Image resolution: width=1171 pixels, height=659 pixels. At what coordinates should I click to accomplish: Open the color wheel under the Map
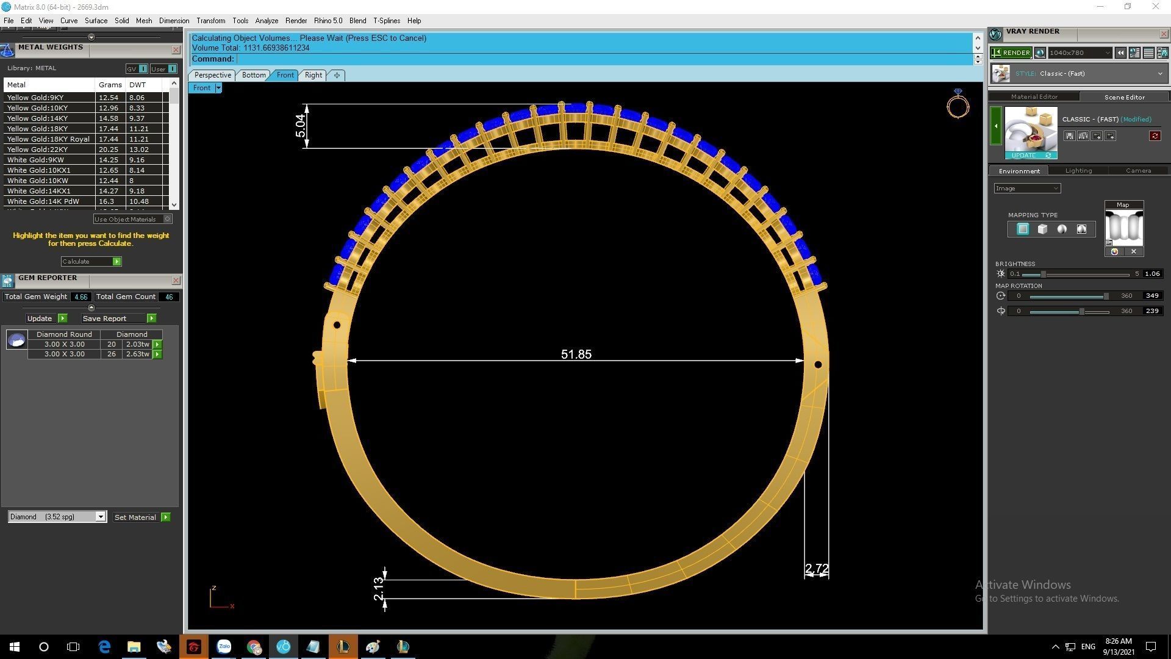pyautogui.click(x=1114, y=252)
